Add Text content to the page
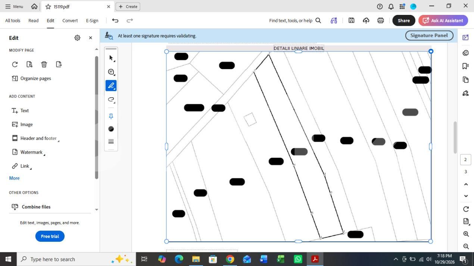The image size is (474, 266). coord(21,111)
